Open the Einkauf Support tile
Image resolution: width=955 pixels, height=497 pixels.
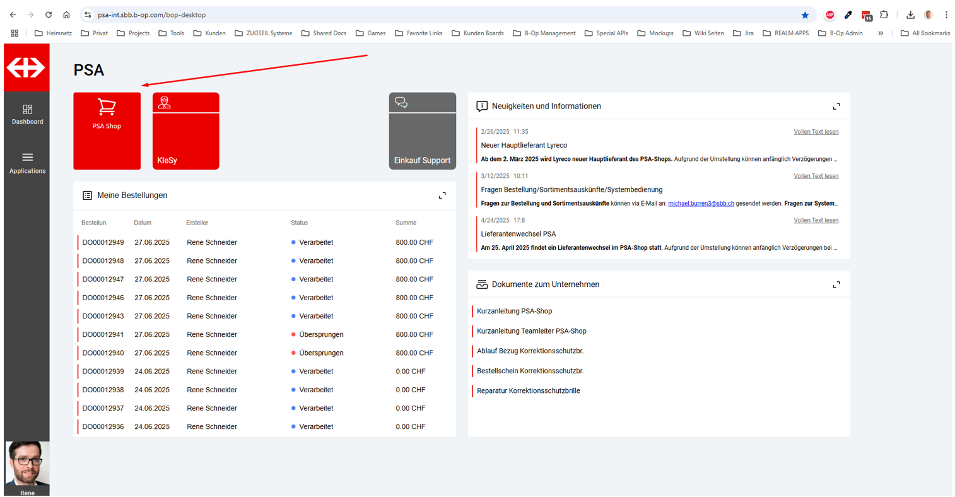[422, 131]
